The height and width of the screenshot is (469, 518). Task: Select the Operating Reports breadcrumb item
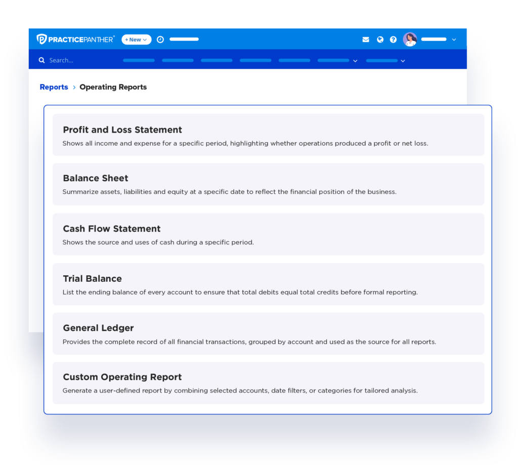(113, 87)
